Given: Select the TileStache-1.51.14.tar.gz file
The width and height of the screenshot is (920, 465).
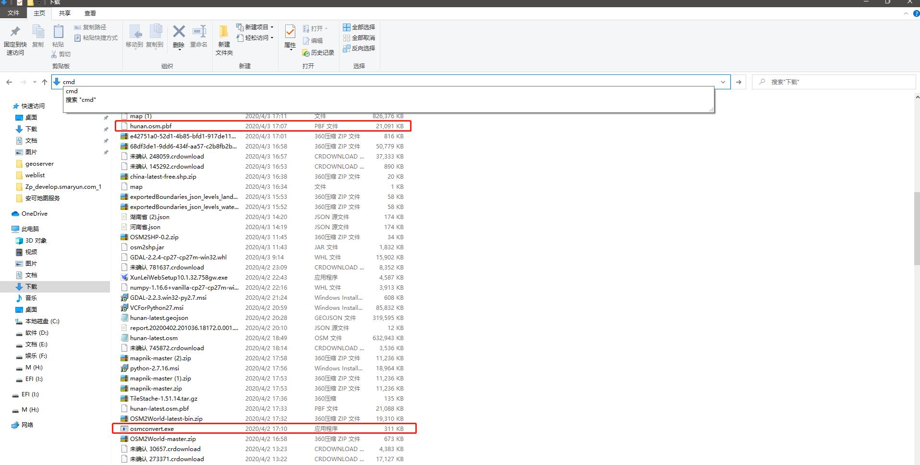Looking at the screenshot, I should [x=263, y=399].
